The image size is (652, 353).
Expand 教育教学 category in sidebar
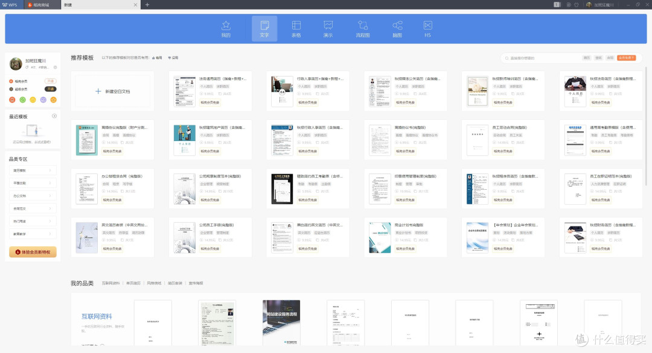33,234
